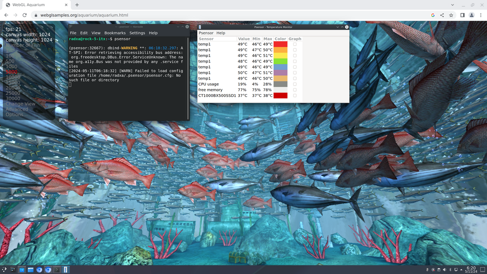This screenshot has width=487, height=274.
Task: Click the Sensor column header
Action: click(217, 39)
